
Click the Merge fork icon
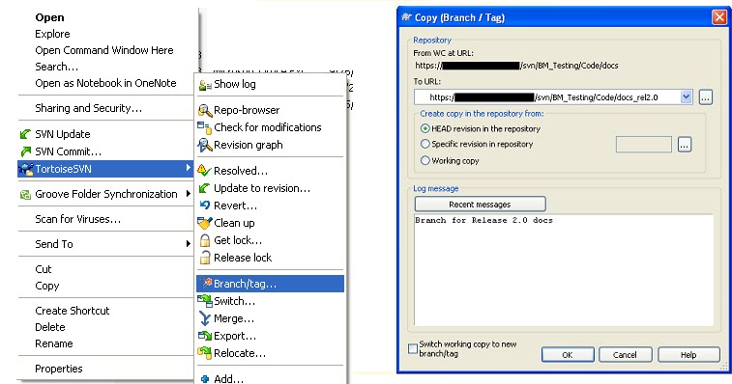(204, 318)
